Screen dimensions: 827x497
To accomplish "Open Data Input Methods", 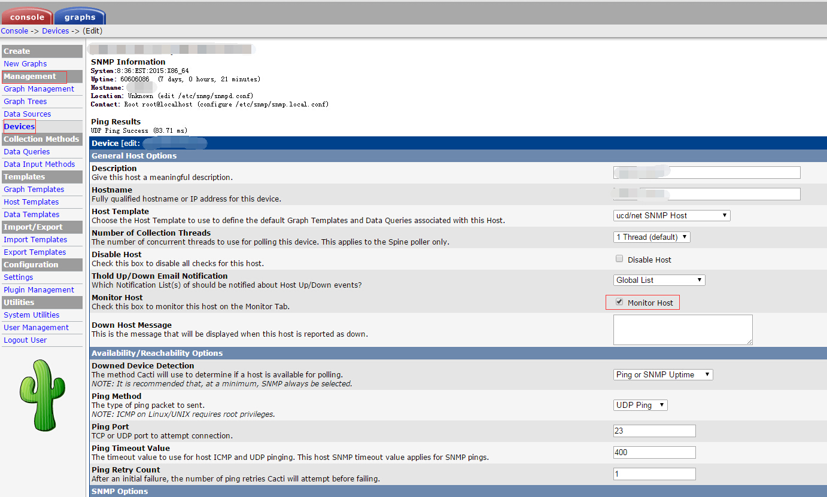I will [x=39, y=164].
